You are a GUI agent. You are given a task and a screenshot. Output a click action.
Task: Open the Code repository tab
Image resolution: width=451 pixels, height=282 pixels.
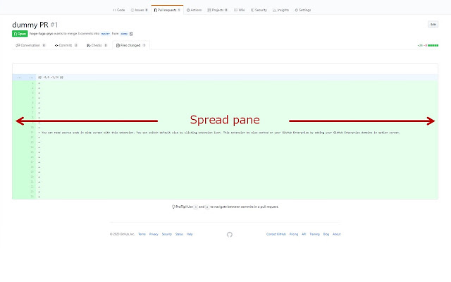point(119,10)
